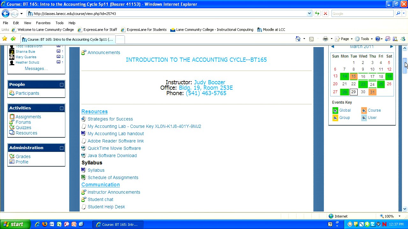Screen dimensions: 408x229
Task: Click the Windows Start button
Action: pos(15,224)
